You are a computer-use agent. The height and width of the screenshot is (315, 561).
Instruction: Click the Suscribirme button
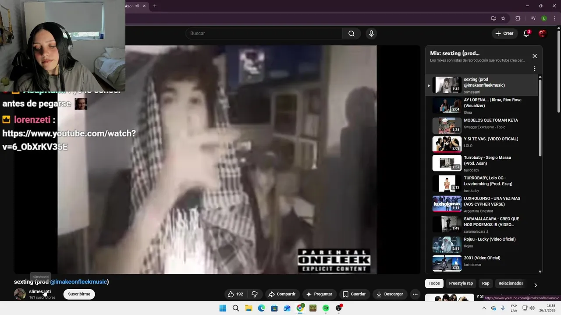click(x=79, y=294)
